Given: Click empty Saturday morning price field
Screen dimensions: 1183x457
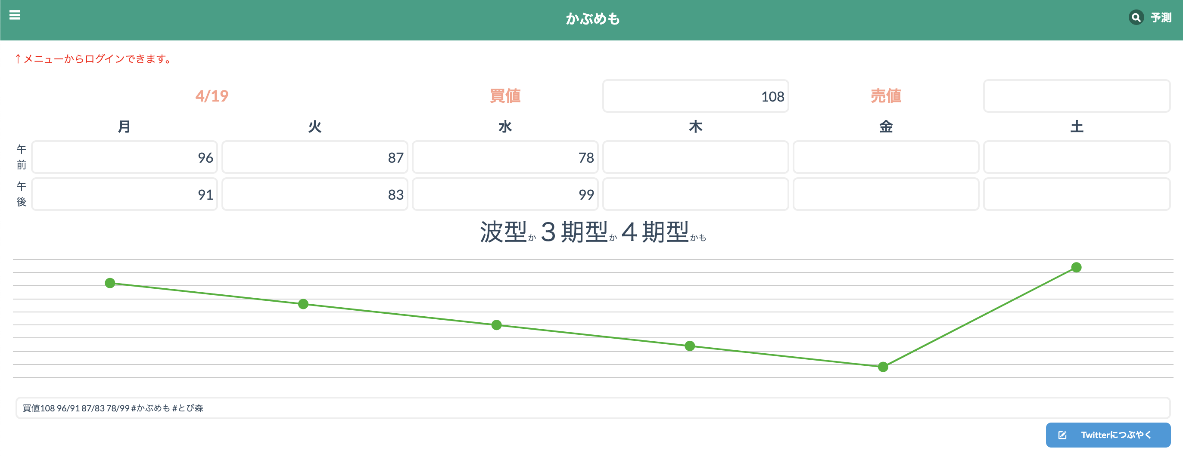Looking at the screenshot, I should pos(1076,157).
